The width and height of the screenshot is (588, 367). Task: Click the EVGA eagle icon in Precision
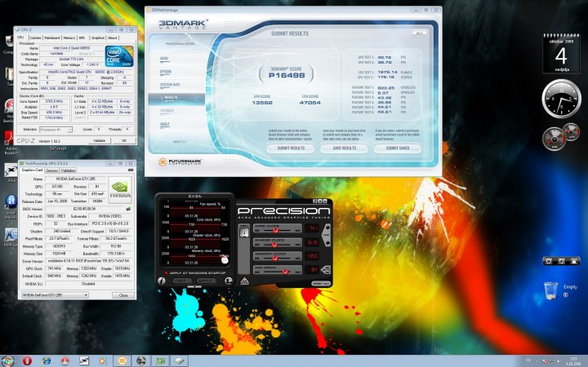tap(228, 281)
